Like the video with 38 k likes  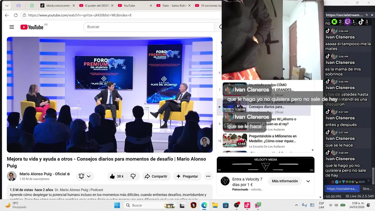[x=117, y=176]
